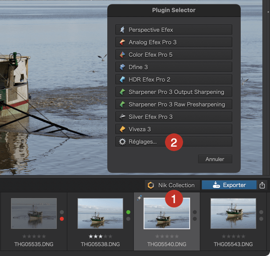
Task: Select the THG05543.DNG thumbnail
Action: (x=233, y=213)
